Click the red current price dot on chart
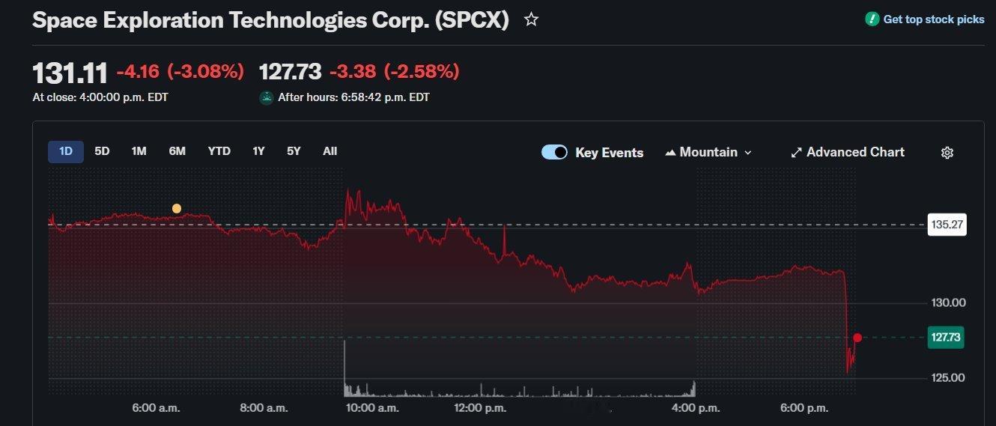Viewport: 996px width, 426px height. click(x=857, y=338)
